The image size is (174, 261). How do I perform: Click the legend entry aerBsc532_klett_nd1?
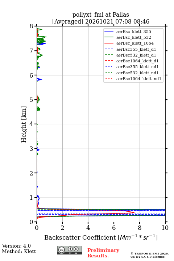131,73
